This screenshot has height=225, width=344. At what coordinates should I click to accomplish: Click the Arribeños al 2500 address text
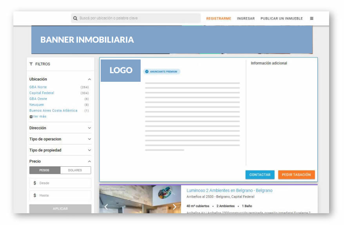[221, 197]
